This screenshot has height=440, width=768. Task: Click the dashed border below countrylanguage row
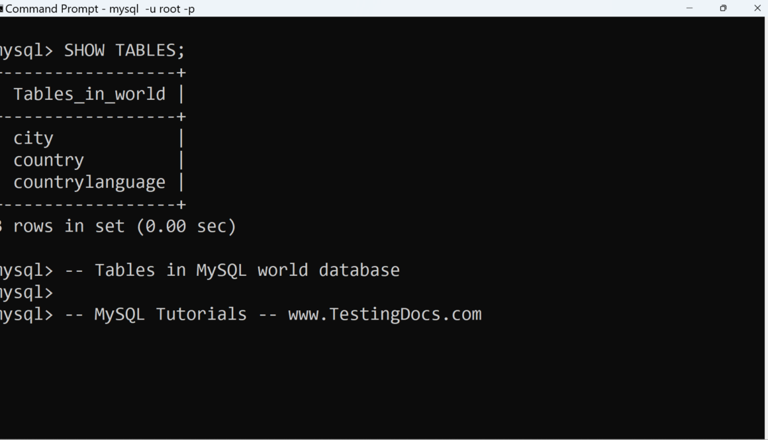click(93, 204)
